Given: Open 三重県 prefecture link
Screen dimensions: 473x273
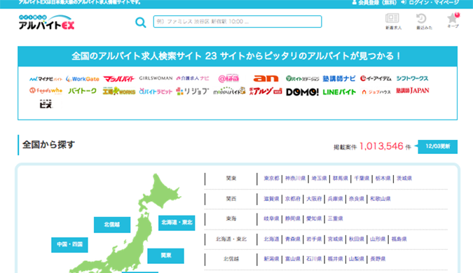Looking at the screenshot, I should coord(335,219).
